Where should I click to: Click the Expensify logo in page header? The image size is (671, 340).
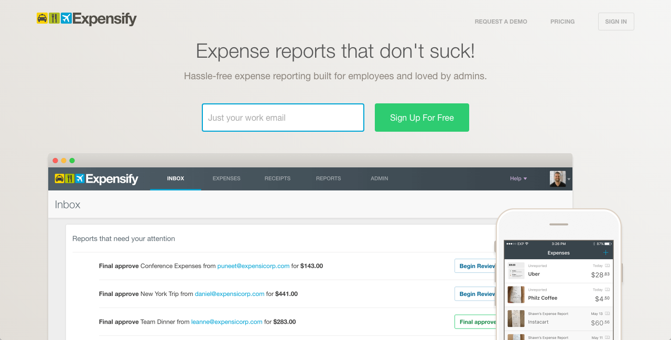click(86, 19)
